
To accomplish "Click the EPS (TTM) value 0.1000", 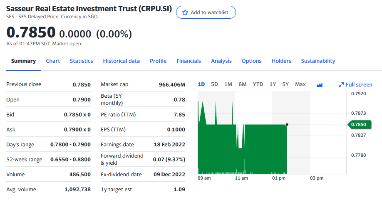I will 176,129.
